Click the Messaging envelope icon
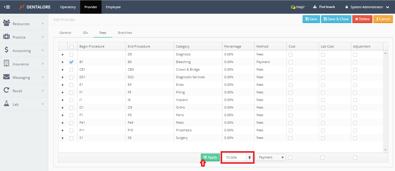The image size is (395, 171). tap(6, 77)
